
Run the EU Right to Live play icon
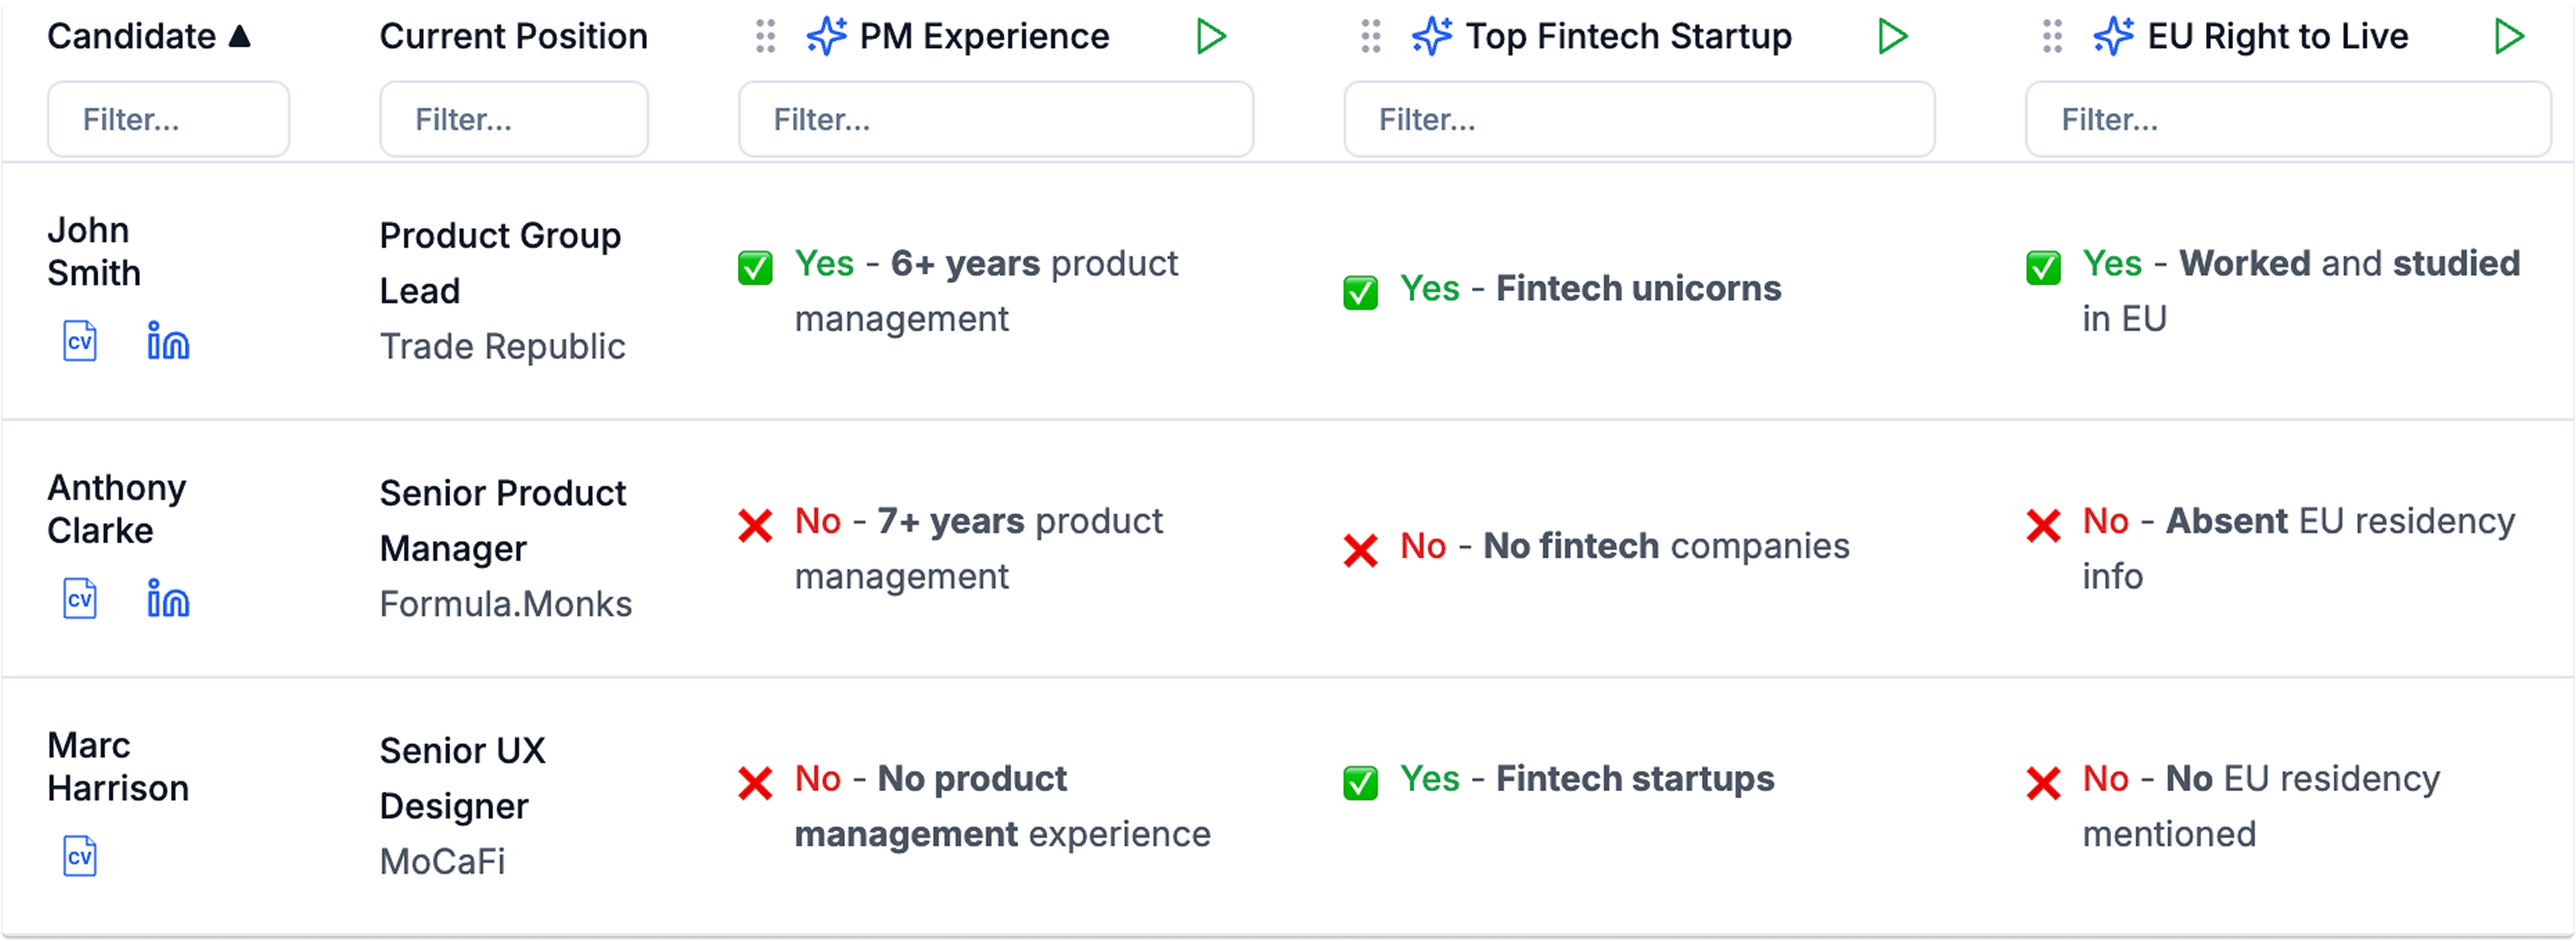[x=2509, y=37]
